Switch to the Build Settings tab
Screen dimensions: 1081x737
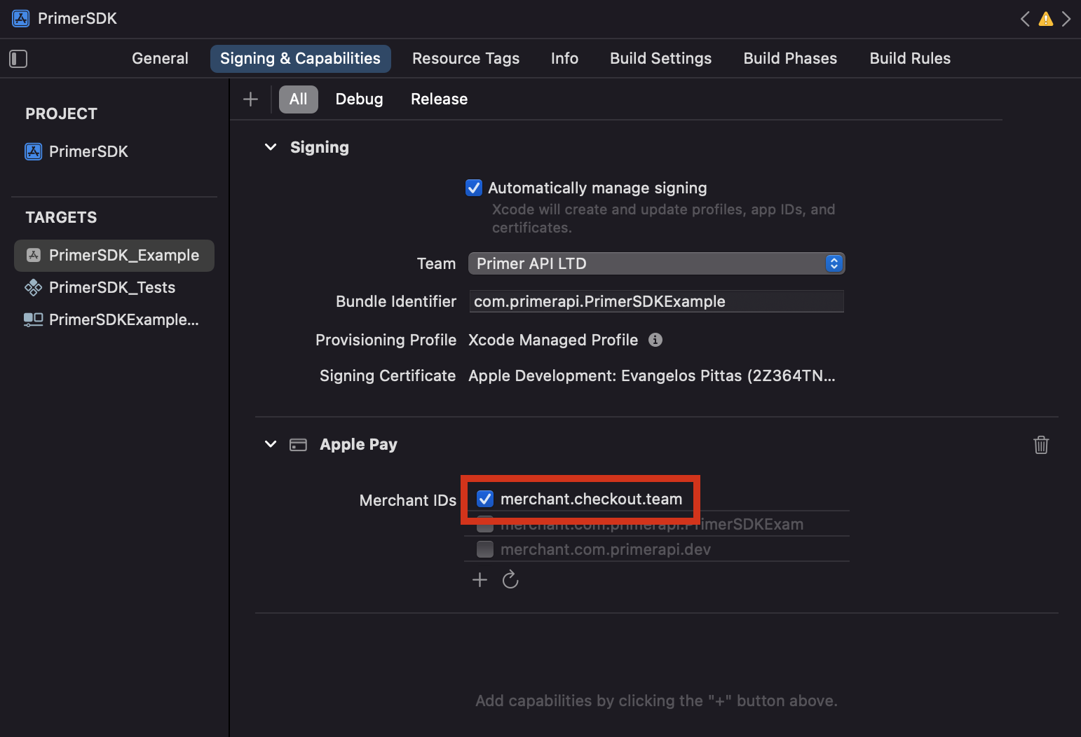[x=660, y=59]
